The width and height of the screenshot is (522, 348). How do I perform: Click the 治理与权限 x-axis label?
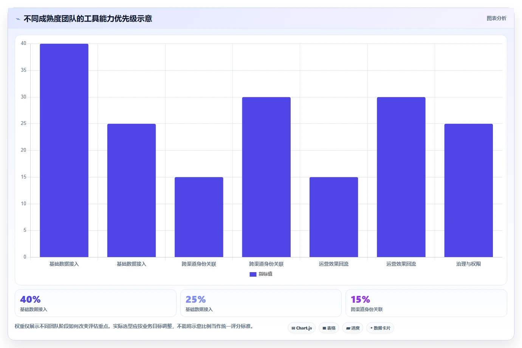coord(469,264)
